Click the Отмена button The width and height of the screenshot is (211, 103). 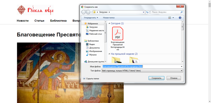pyautogui.click(x=174, y=78)
